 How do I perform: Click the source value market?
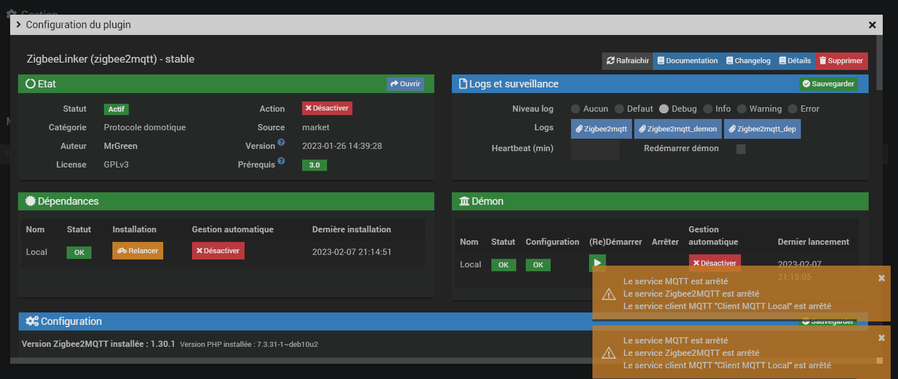click(316, 127)
